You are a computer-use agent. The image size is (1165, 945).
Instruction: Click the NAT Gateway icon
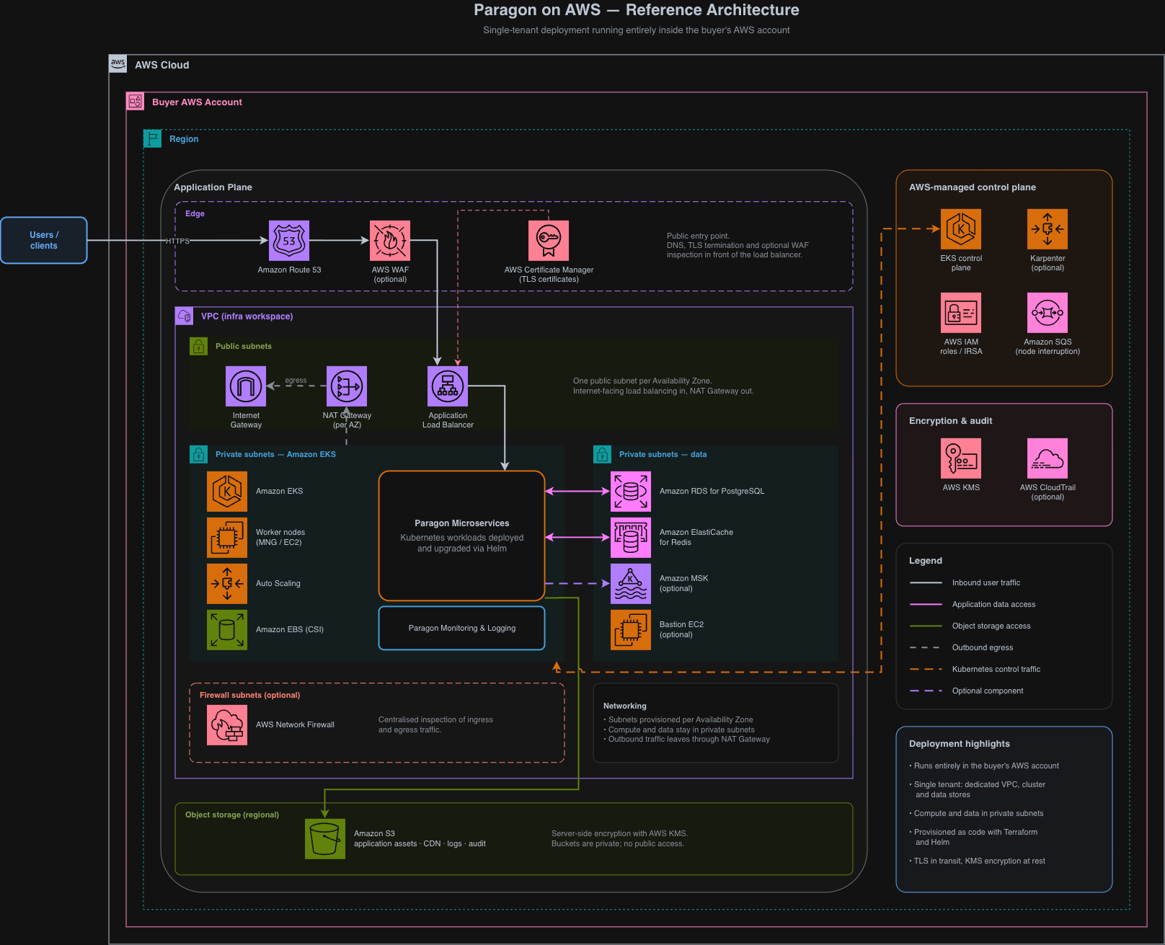pos(347,386)
